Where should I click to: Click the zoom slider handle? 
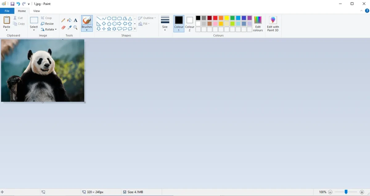click(346, 192)
